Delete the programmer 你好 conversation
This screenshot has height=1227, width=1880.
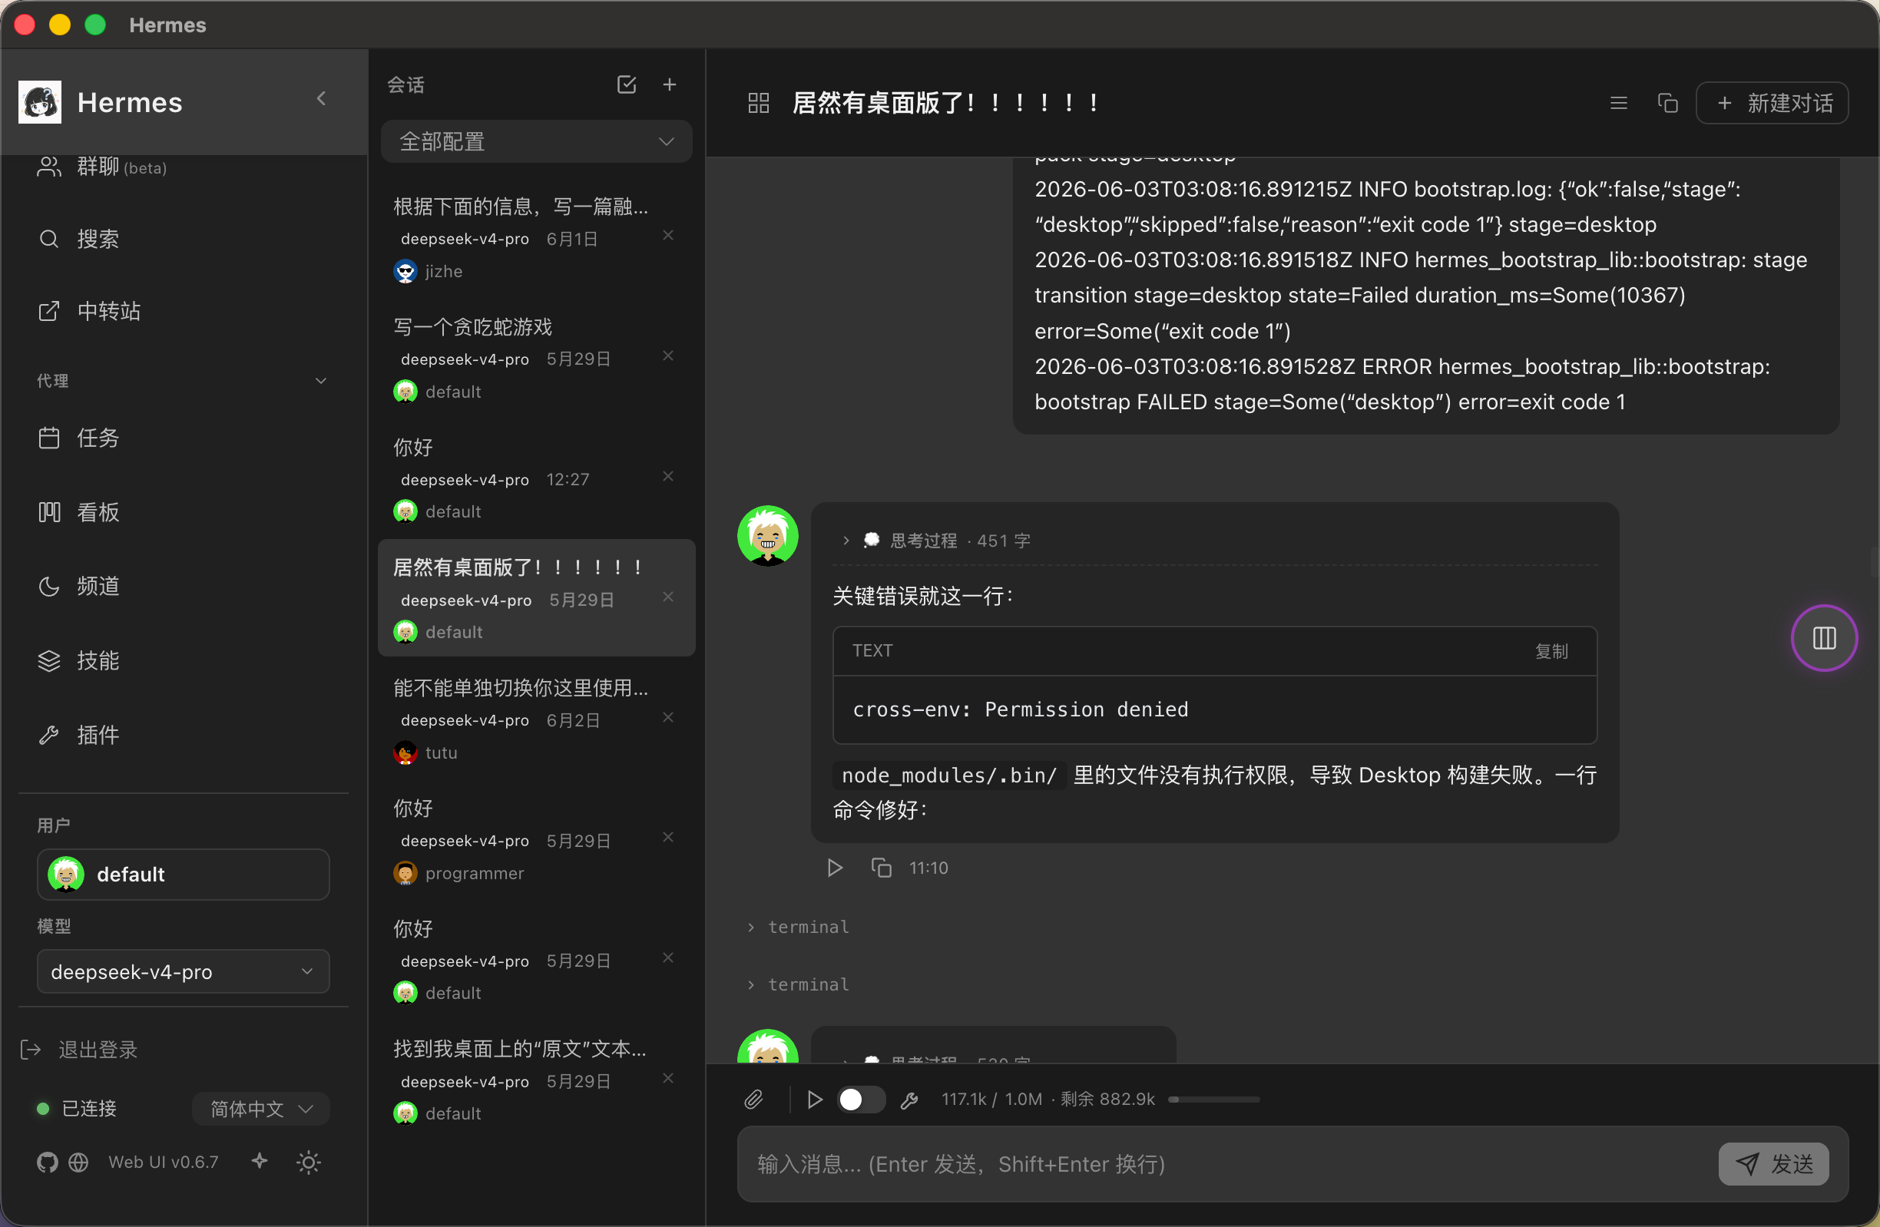click(x=667, y=837)
